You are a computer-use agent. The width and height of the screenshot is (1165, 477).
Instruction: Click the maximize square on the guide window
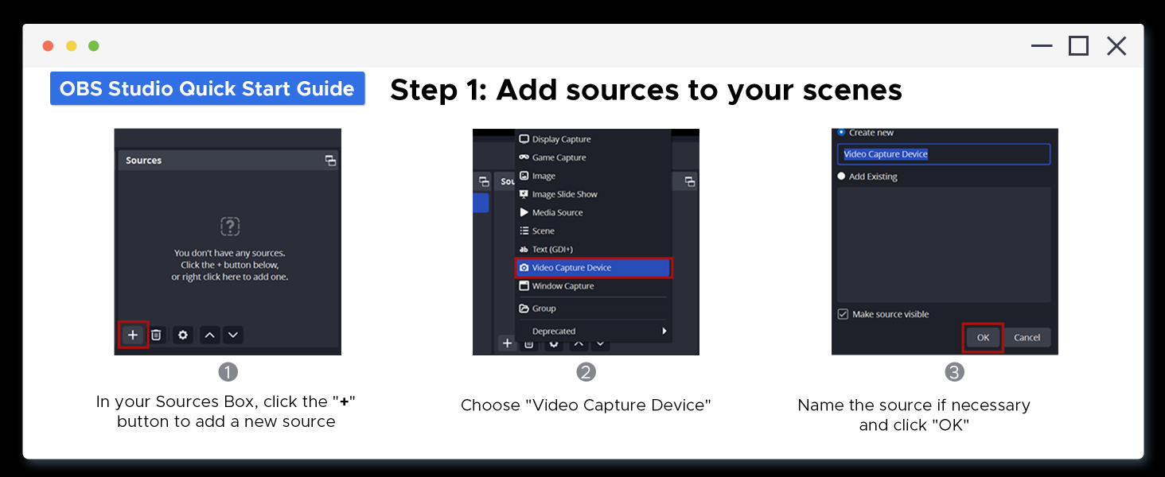point(1078,46)
